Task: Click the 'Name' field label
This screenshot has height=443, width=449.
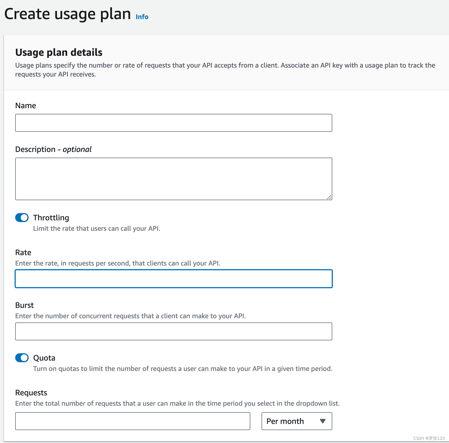Action: pos(26,105)
